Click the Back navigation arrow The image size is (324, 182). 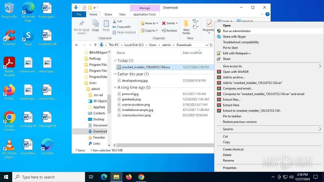[77, 45]
